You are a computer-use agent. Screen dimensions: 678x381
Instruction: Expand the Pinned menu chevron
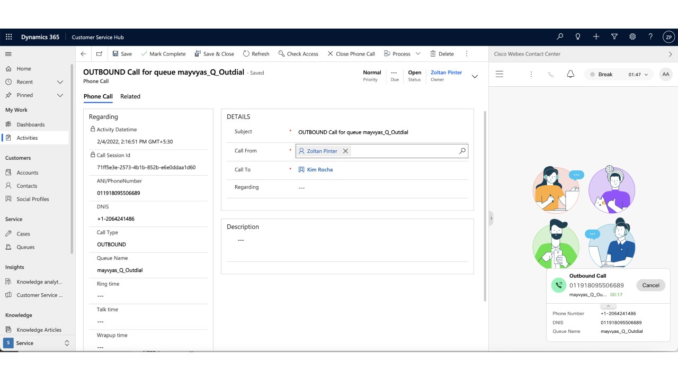[60, 95]
